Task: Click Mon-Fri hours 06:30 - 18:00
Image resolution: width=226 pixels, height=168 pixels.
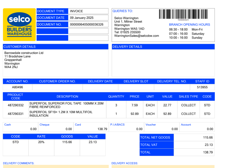Action: 178,30
